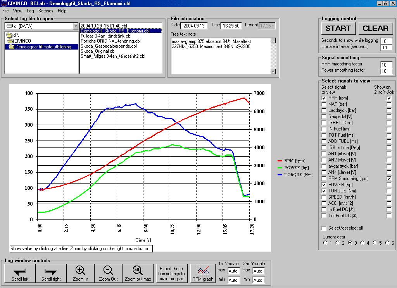Click the CIVINCO folder icon in tree
This screenshot has height=288, width=397.
10,41
